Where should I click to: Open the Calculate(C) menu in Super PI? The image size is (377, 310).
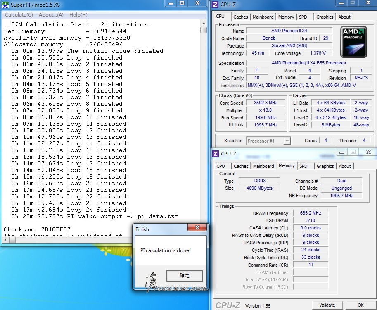[x=19, y=15]
